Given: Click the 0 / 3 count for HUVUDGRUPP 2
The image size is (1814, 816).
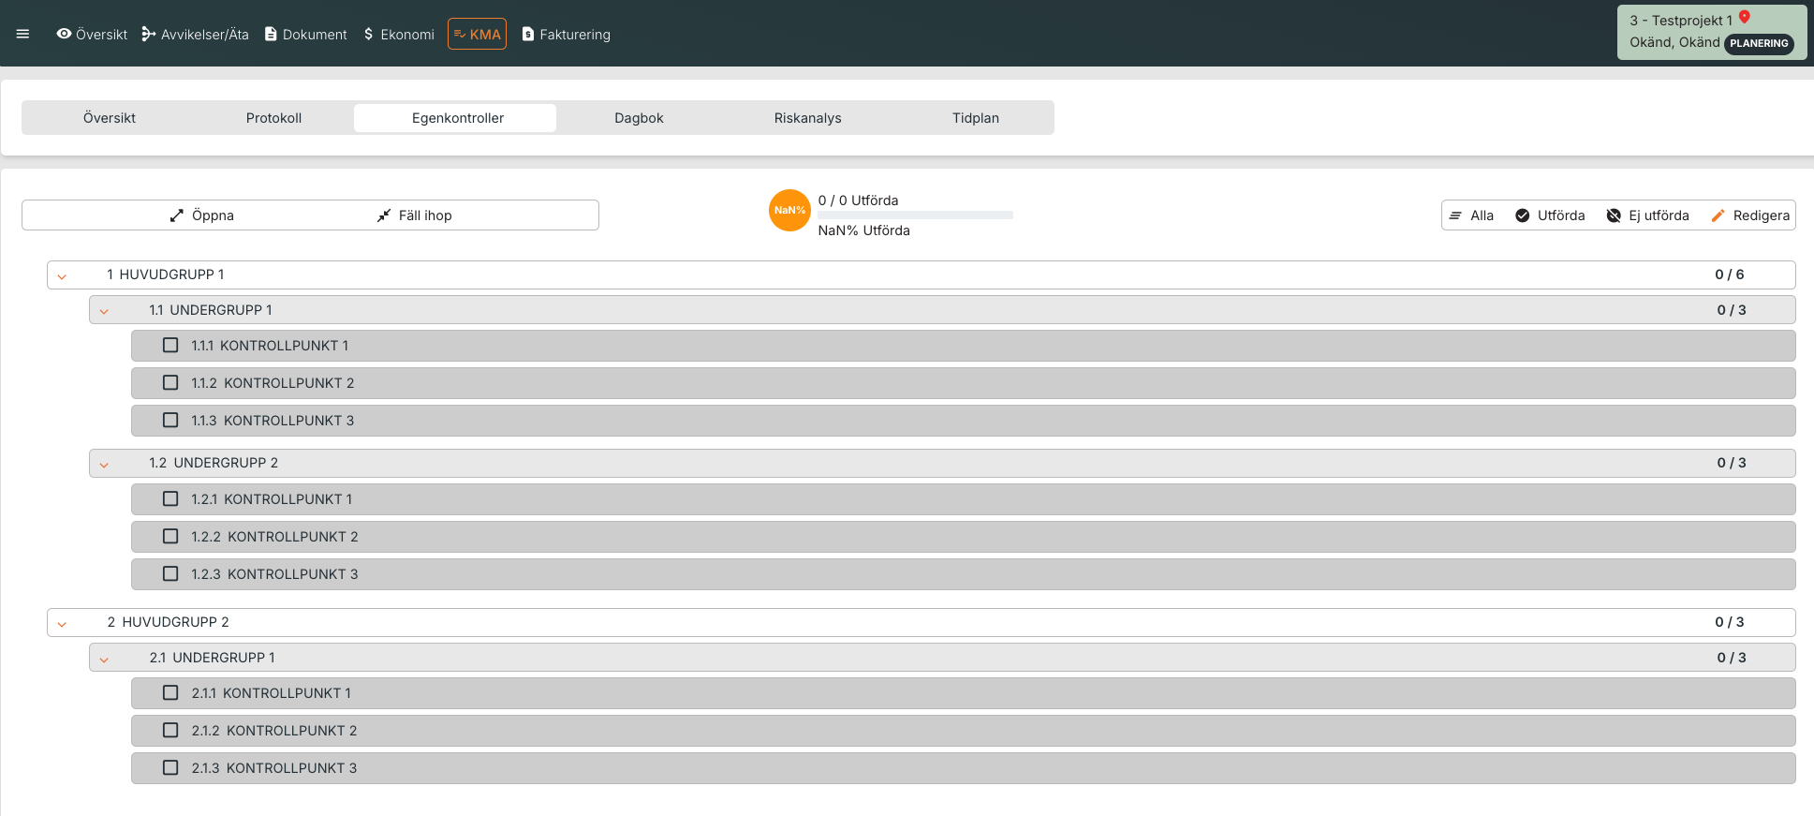Looking at the screenshot, I should click(x=1729, y=622).
